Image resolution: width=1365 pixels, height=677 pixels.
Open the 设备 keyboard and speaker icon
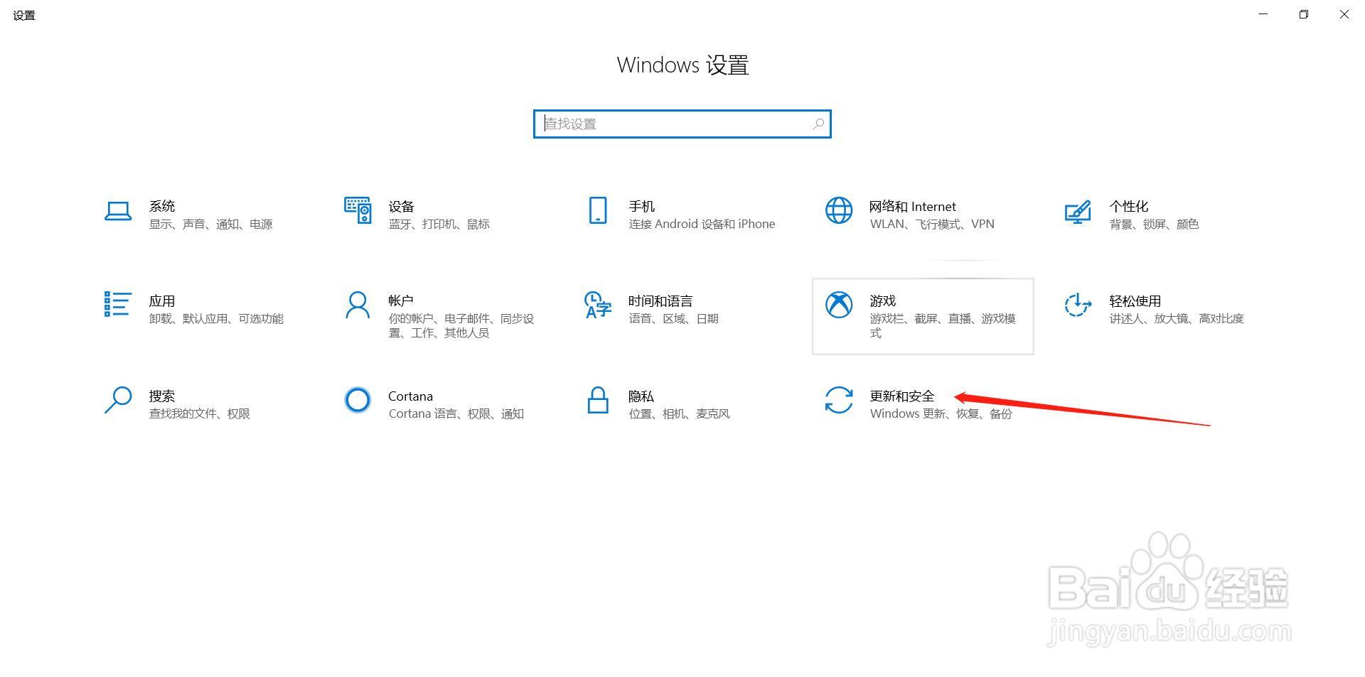tap(358, 210)
